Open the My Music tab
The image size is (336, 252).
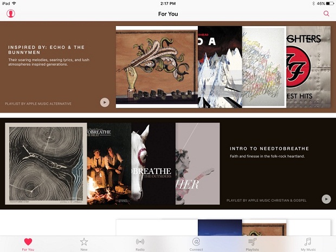308,244
